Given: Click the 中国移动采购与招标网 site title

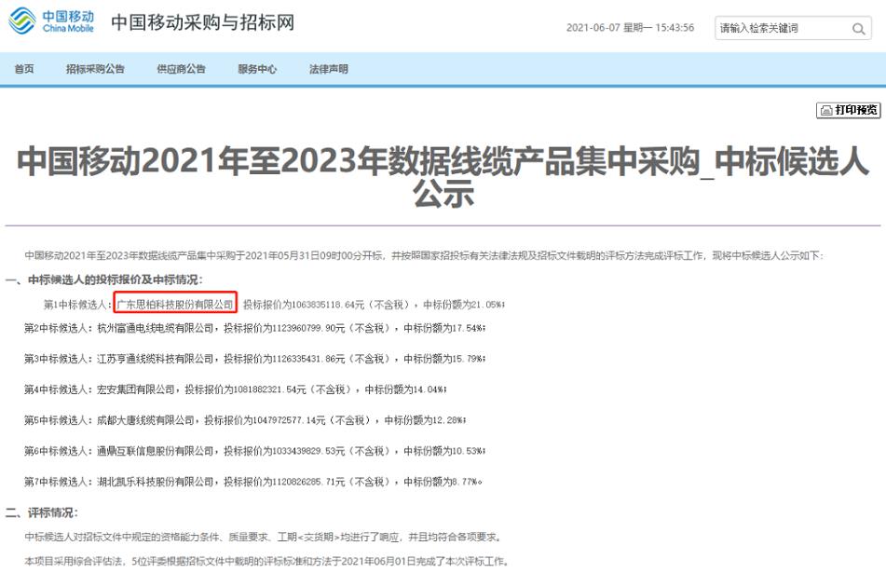Looking at the screenshot, I should coord(202,23).
